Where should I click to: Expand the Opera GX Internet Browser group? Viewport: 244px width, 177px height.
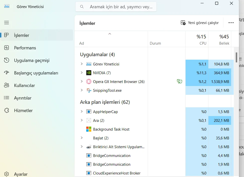click(82, 81)
